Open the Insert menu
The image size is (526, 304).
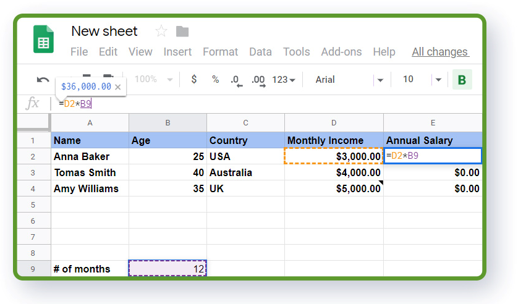pos(177,52)
